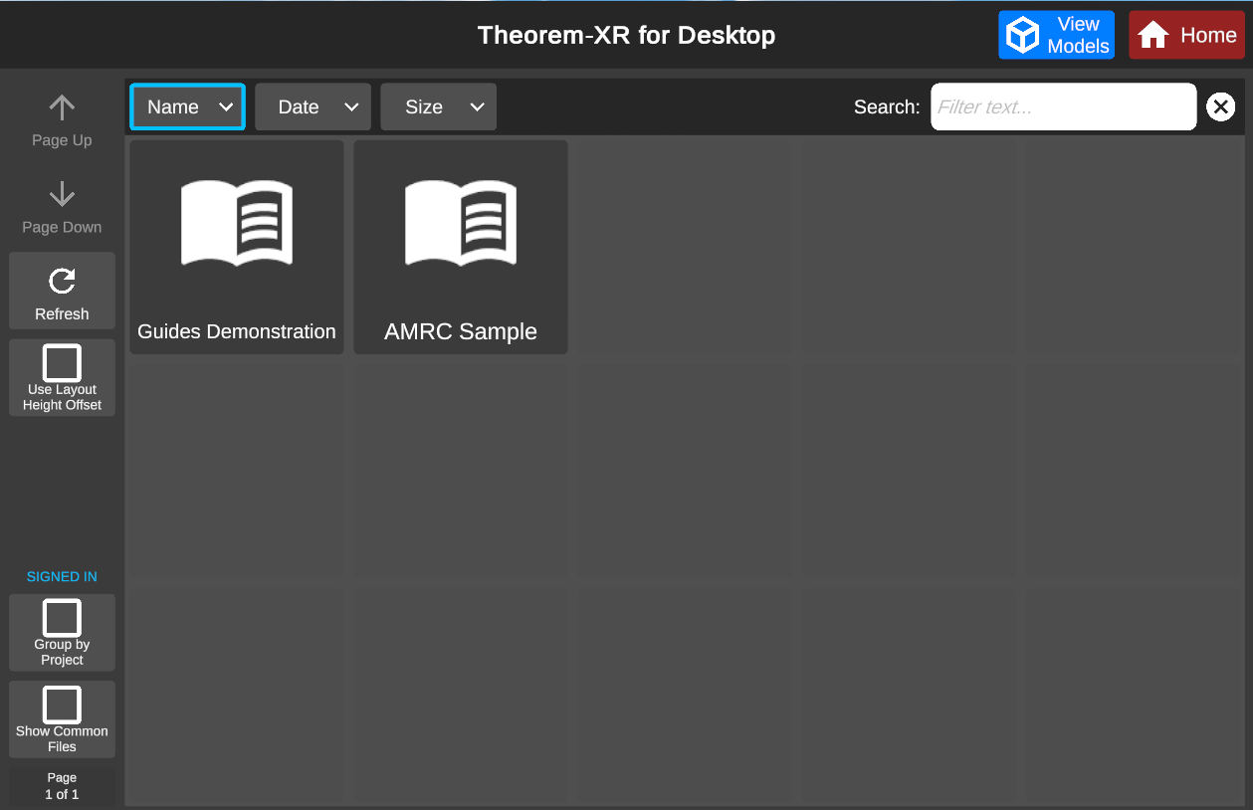Viewport: 1253px width, 810px height.
Task: Click the Page 1 of 1 indicator
Action: pyautogui.click(x=62, y=786)
